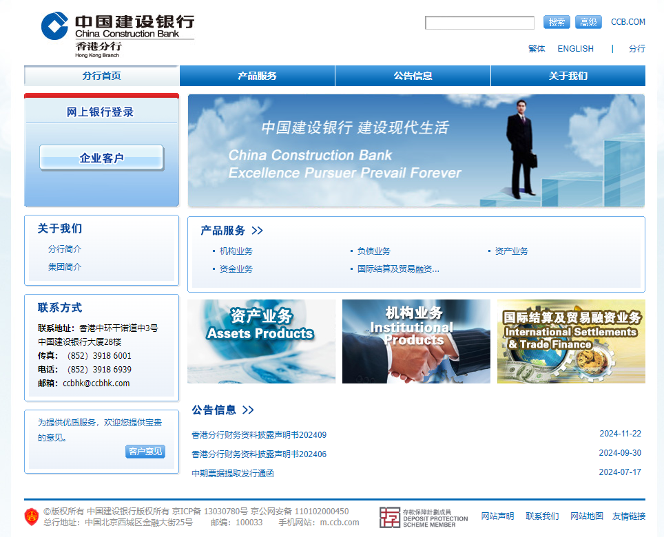
Task: Click the International Settlements & Trade Finance tile
Action: point(571,341)
